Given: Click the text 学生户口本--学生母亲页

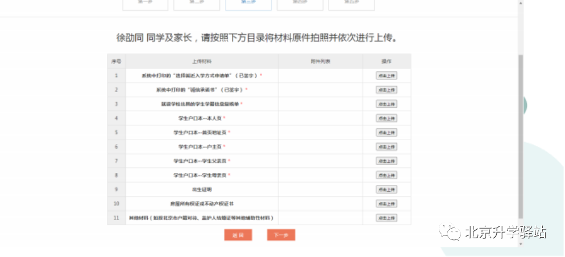Looking at the screenshot, I should [200, 175].
